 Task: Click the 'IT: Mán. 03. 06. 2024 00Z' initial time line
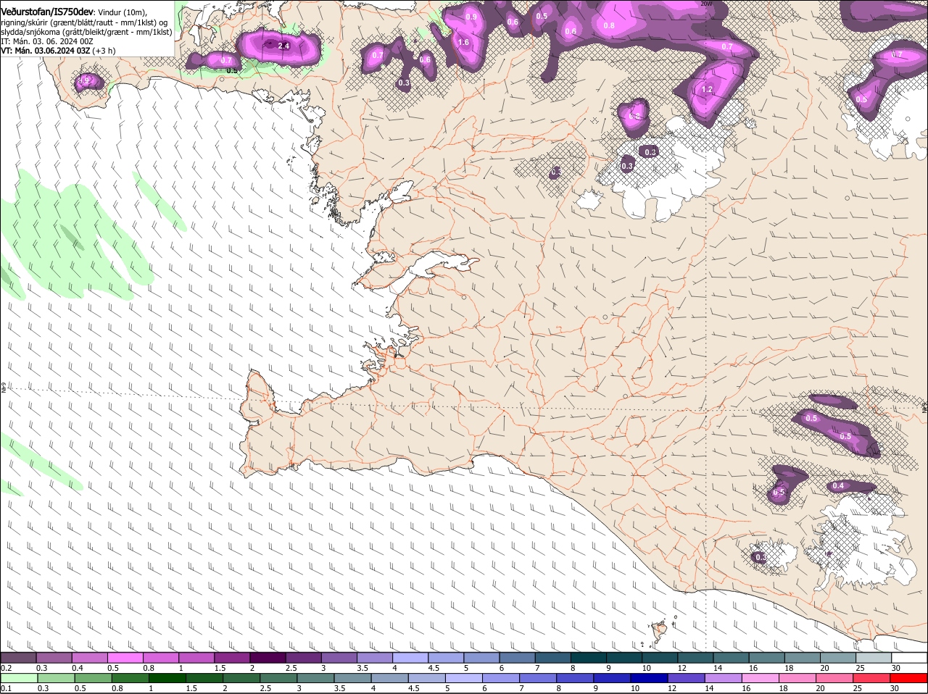(x=48, y=41)
